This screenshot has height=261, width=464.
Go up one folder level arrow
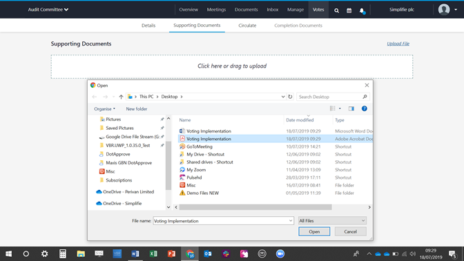[x=121, y=97]
